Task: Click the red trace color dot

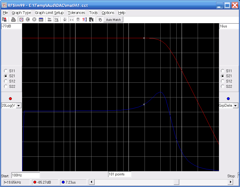Action: point(11,99)
